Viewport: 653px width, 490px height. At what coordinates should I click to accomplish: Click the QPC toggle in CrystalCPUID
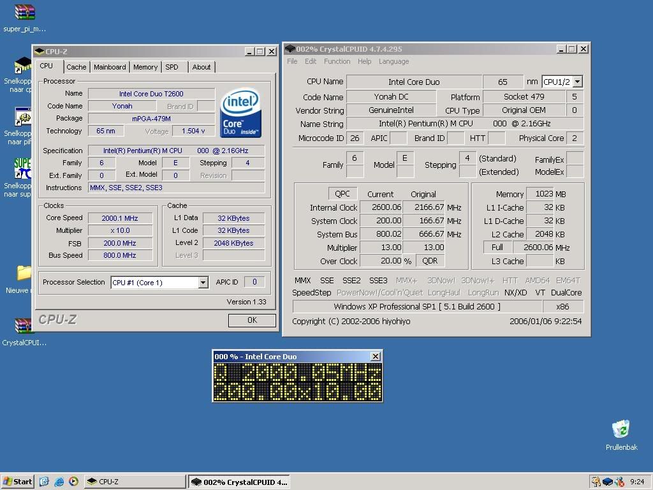[x=342, y=194]
